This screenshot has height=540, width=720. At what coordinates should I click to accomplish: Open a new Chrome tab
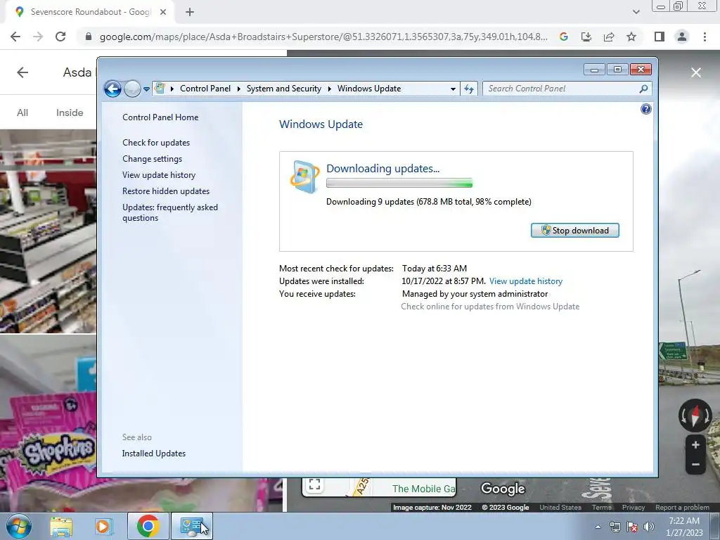click(190, 12)
